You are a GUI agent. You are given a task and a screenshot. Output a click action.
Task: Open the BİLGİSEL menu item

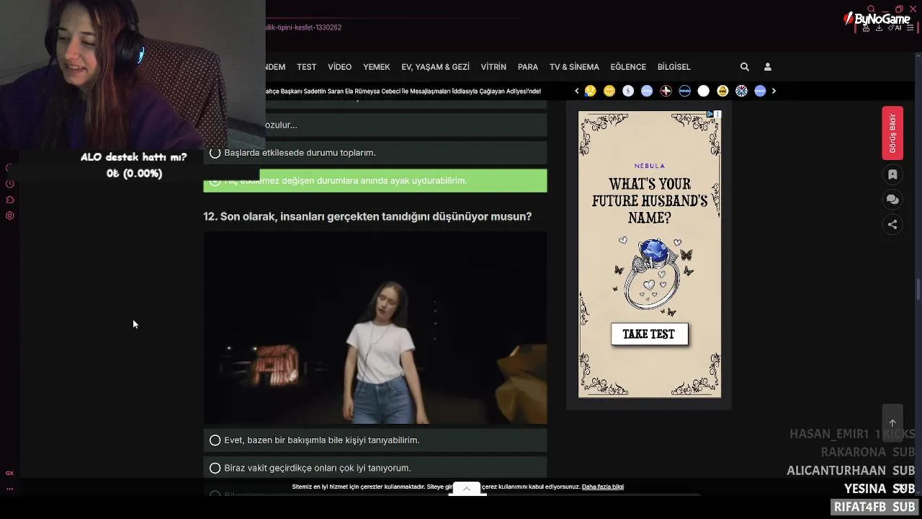point(673,67)
